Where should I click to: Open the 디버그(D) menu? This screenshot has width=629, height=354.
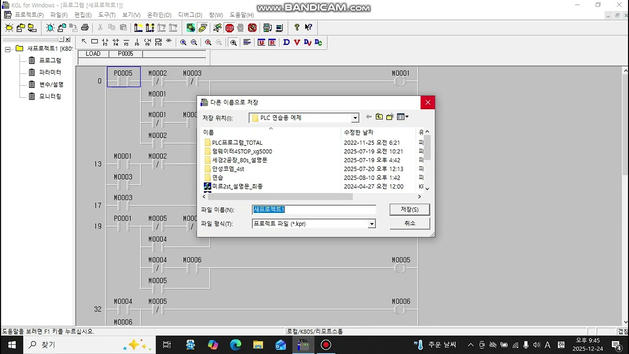coord(190,15)
